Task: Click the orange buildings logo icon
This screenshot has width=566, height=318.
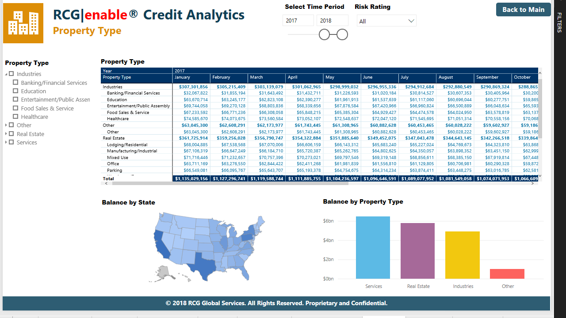Action: pos(23,23)
